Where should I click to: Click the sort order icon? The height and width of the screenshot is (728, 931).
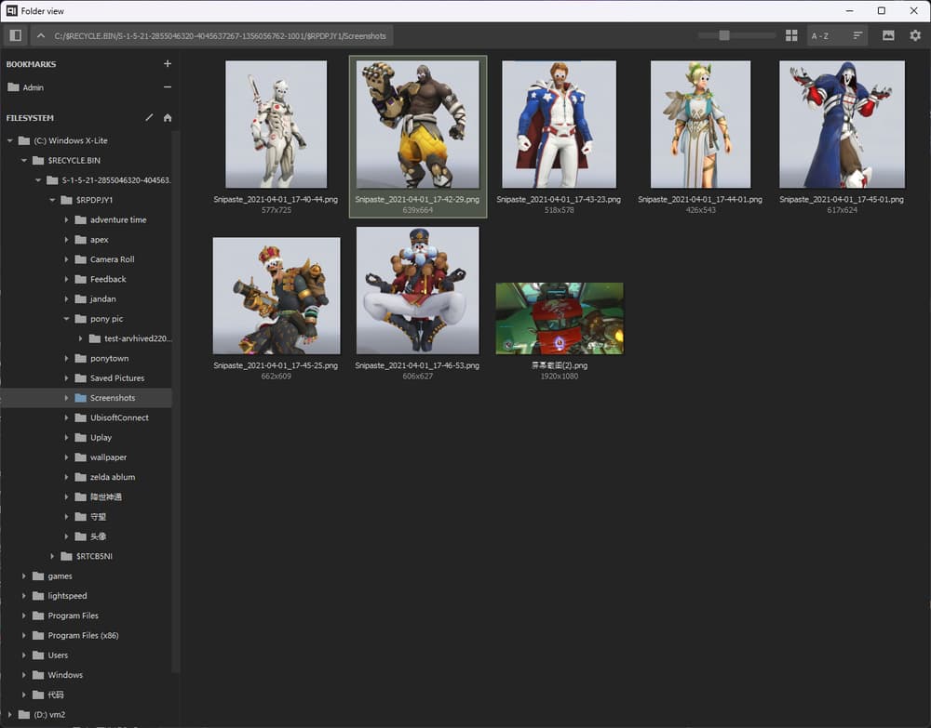pyautogui.click(x=857, y=35)
